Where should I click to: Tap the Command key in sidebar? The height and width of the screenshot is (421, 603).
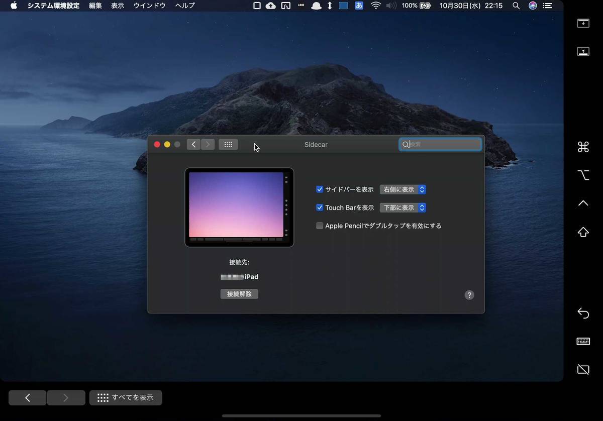[583, 147]
